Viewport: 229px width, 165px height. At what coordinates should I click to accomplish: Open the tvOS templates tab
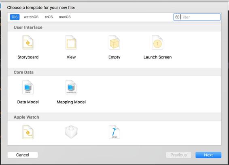49,17
